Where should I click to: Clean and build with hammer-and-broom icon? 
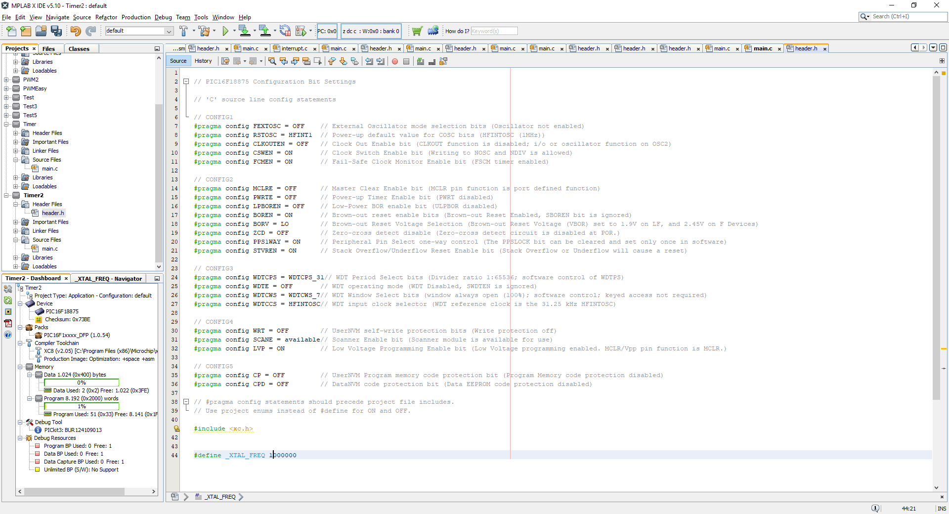point(204,31)
